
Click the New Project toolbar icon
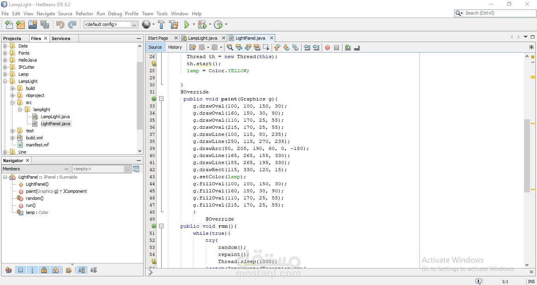tap(20, 25)
